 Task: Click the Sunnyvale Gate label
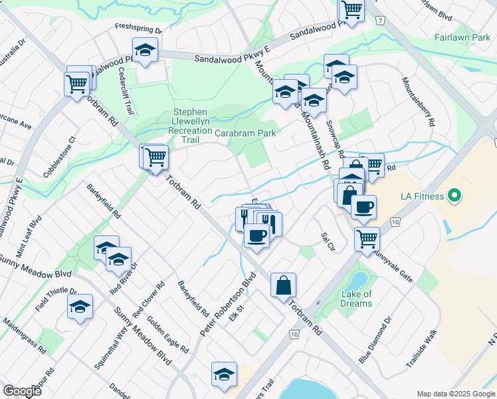[393, 267]
